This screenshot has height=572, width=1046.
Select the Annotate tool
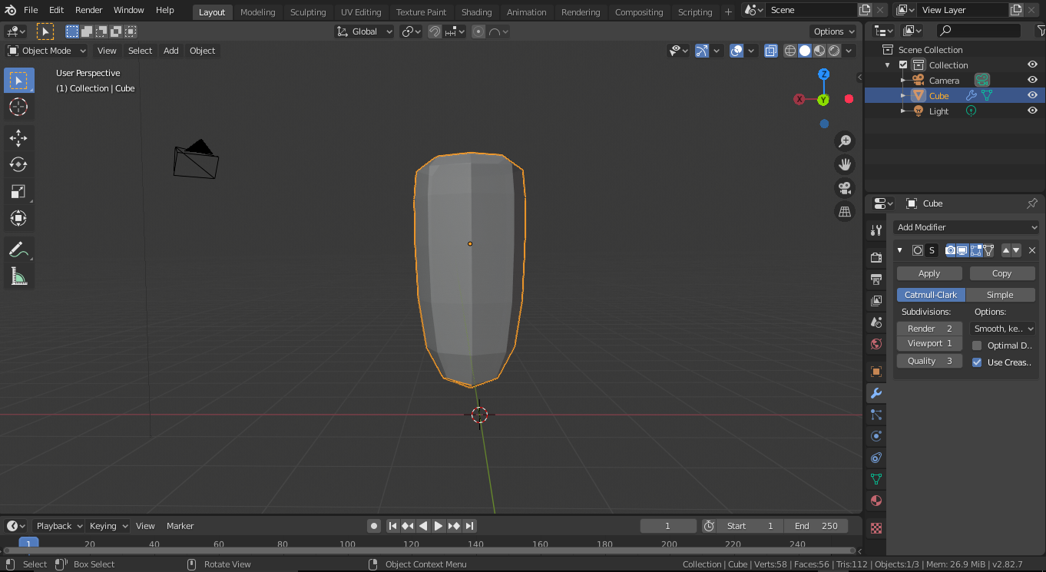point(18,250)
